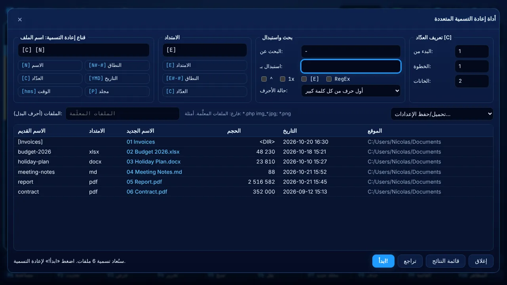The width and height of the screenshot is (507, 285).
Task: Focus the استبدال بـ replace field
Action: [x=351, y=66]
